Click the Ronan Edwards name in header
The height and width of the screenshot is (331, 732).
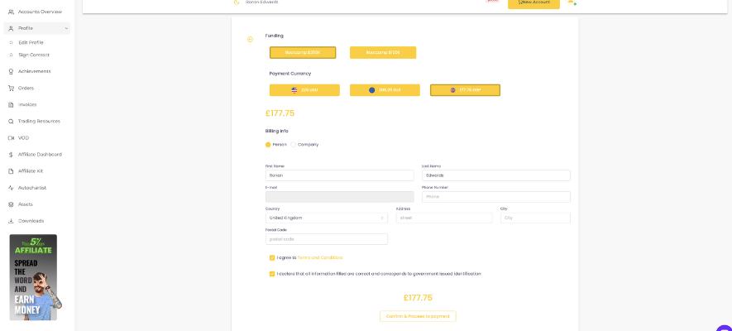[x=262, y=2]
